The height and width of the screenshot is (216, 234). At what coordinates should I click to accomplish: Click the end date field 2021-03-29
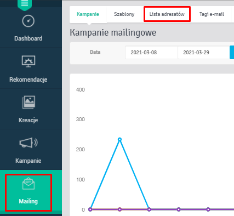204,53
